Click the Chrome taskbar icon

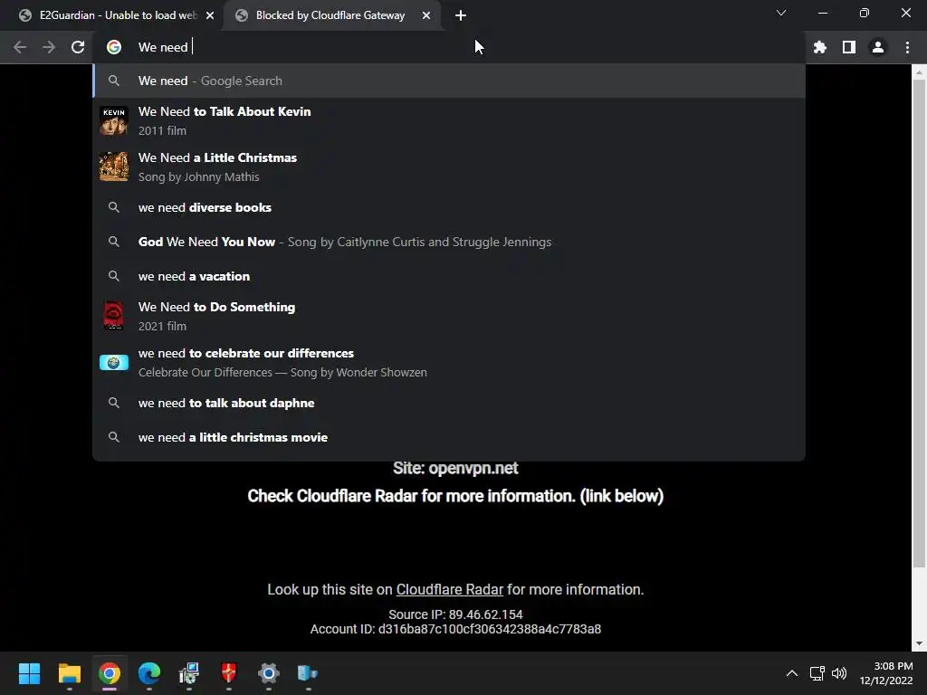tap(110, 673)
